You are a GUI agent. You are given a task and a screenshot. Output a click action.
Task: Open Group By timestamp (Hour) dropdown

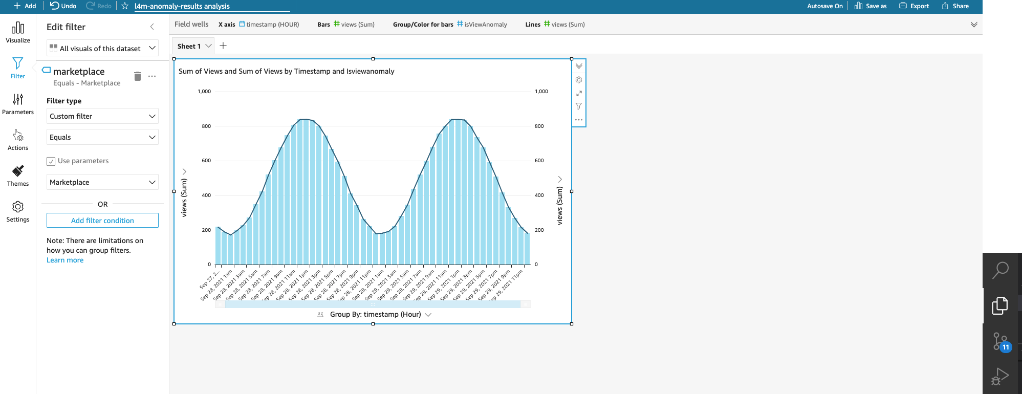coord(380,314)
